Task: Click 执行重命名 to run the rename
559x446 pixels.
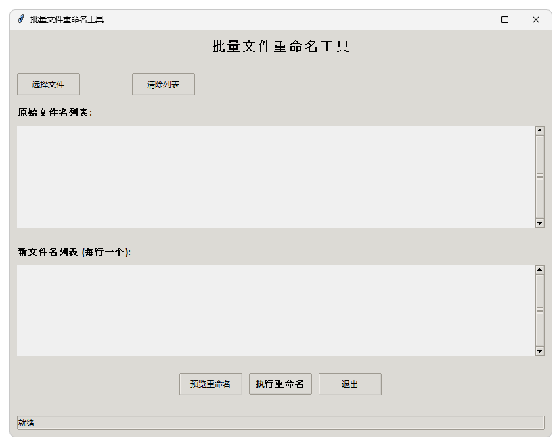Action: [280, 384]
